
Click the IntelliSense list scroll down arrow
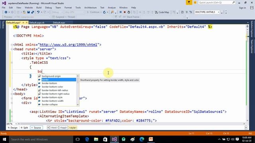click(78, 105)
